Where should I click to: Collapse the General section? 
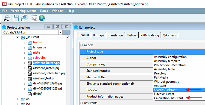click(x=81, y=45)
